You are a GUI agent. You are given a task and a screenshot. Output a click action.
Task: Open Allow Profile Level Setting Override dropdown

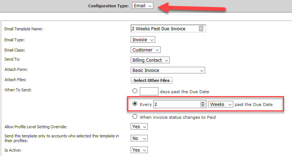click(139, 126)
